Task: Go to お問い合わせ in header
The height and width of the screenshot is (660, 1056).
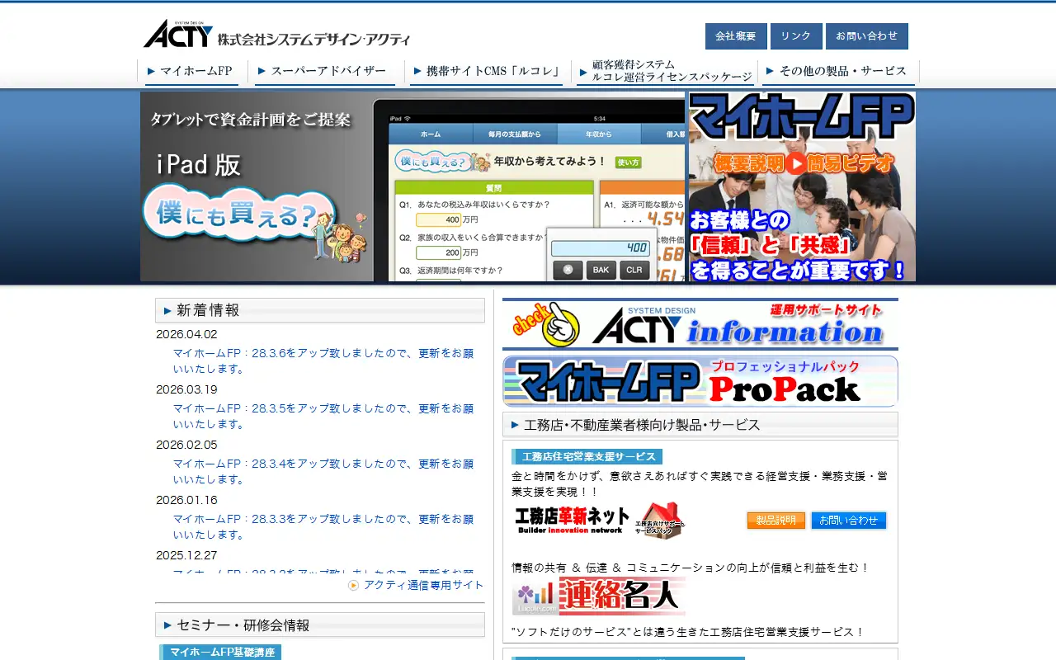Action: click(x=866, y=36)
